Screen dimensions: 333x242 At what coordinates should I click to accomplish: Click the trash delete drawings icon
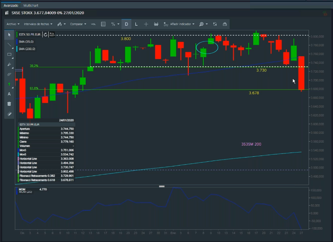[9, 104]
